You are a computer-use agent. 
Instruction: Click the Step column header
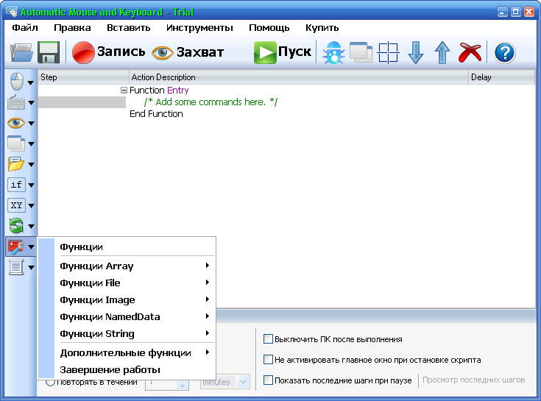tap(83, 77)
